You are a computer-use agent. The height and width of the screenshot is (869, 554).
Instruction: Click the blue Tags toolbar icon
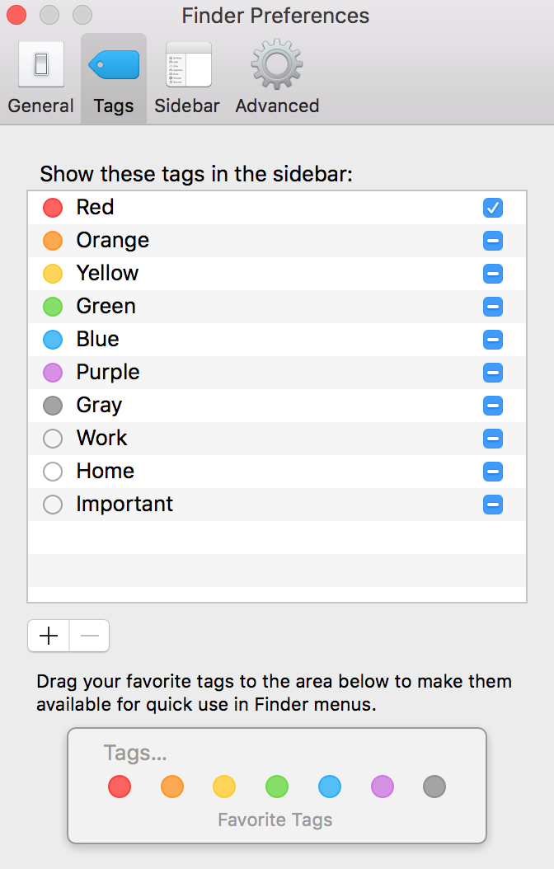coord(114,66)
